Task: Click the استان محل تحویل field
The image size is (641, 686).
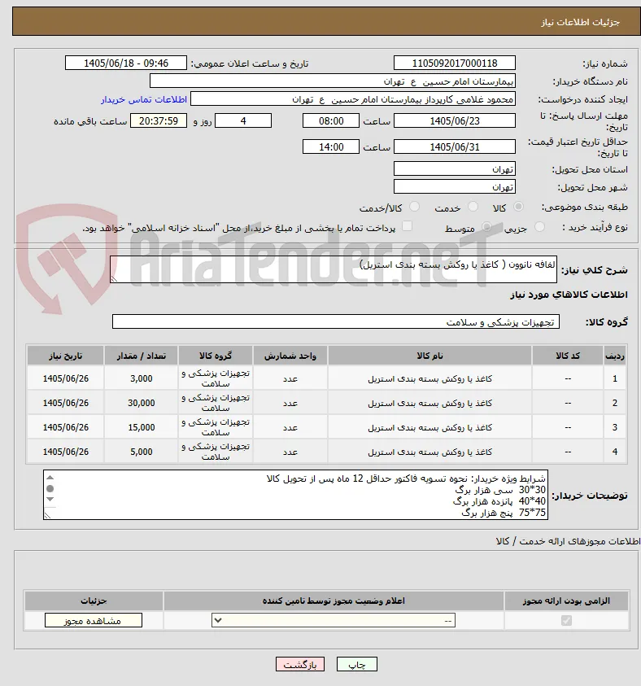Action: point(454,169)
